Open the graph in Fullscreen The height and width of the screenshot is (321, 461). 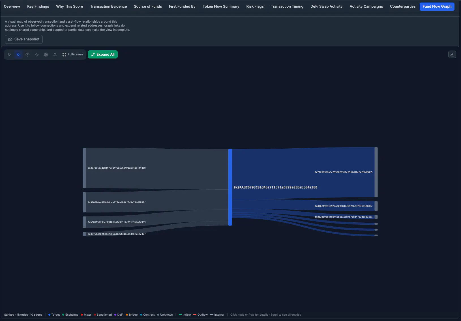[72, 55]
